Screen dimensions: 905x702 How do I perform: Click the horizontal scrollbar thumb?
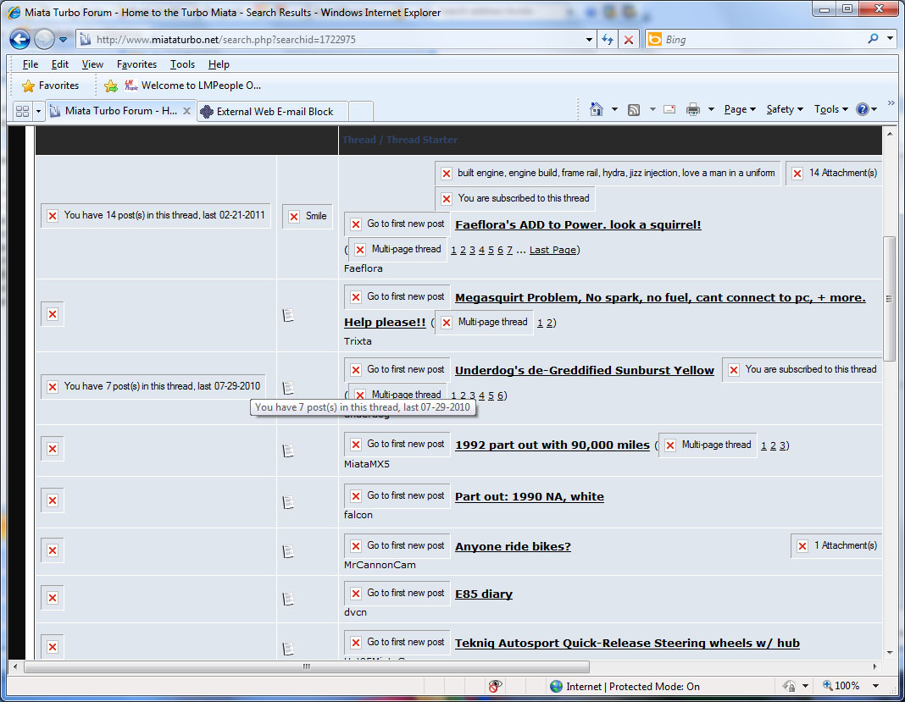click(x=307, y=666)
